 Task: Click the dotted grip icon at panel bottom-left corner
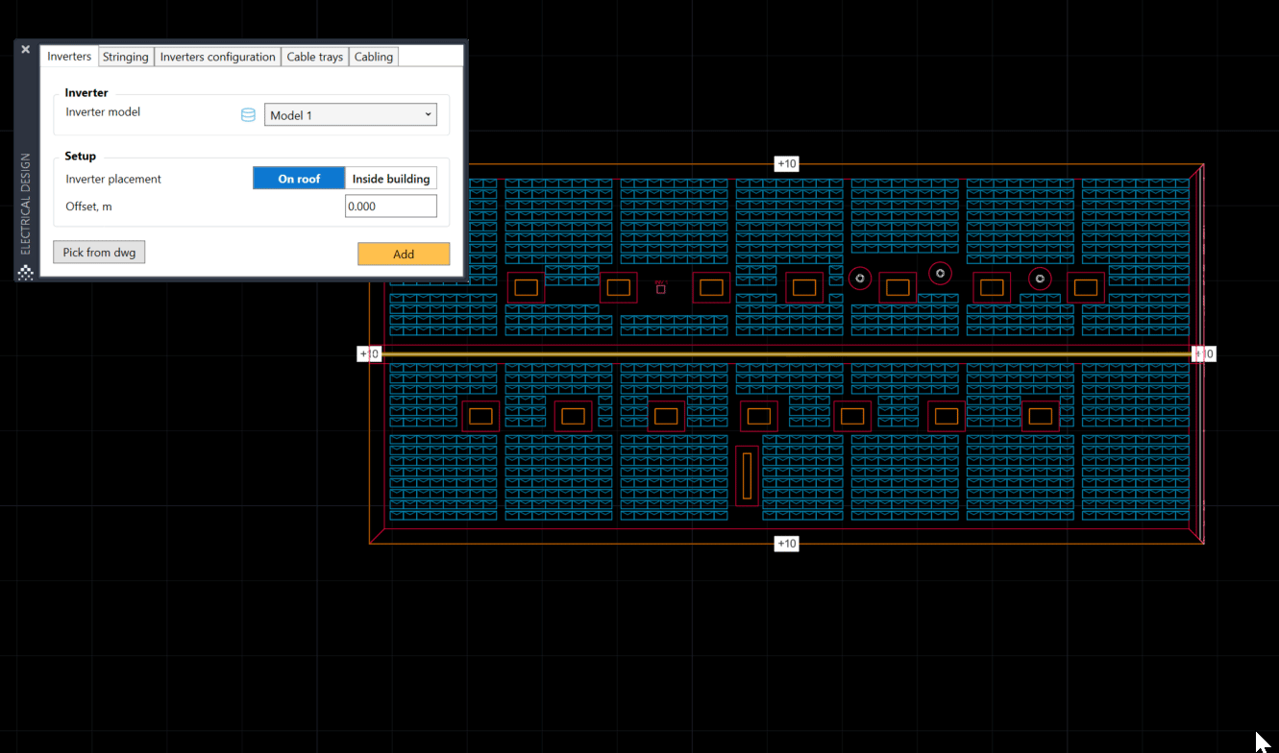pos(25,272)
